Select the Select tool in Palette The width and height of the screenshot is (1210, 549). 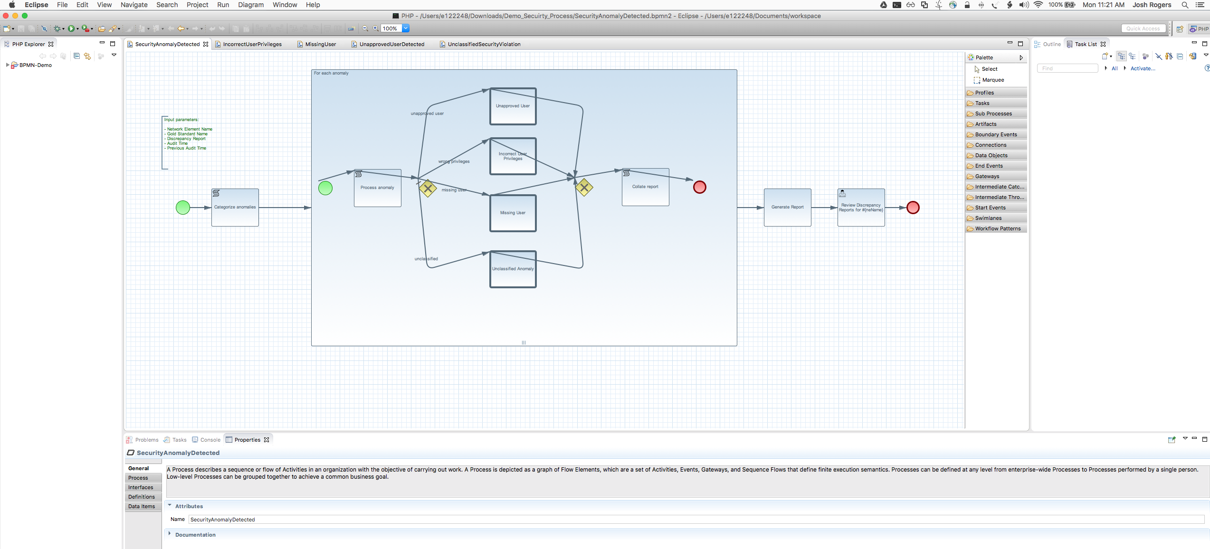point(990,69)
